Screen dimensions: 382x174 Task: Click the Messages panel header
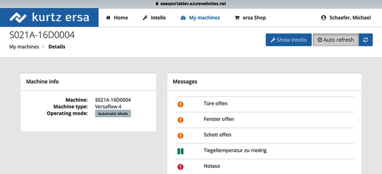pos(264,82)
